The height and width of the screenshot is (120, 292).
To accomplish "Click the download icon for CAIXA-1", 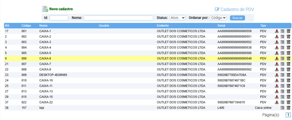I will [x=277, y=31].
